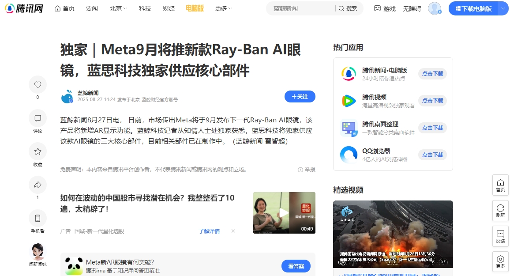Focus the 蓝鲸新闻 search field
Viewport: 510px width, 276px height.
[x=301, y=8]
